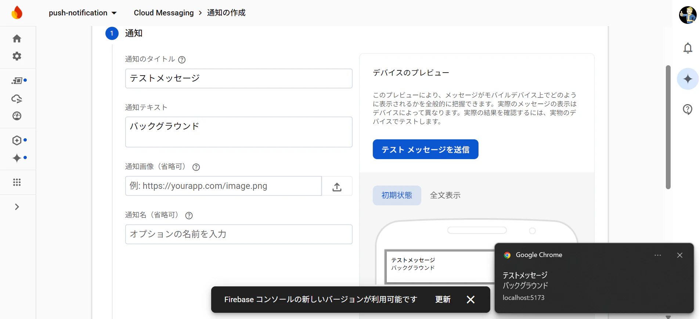Click the devices icon in left sidebar
Screen dimensions: 700x319
17,81
